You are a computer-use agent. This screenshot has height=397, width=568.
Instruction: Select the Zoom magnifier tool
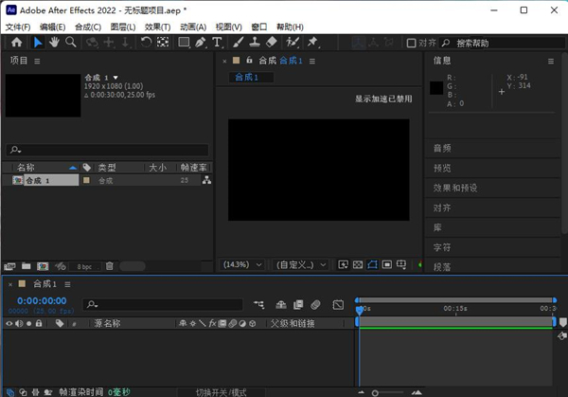pos(70,43)
